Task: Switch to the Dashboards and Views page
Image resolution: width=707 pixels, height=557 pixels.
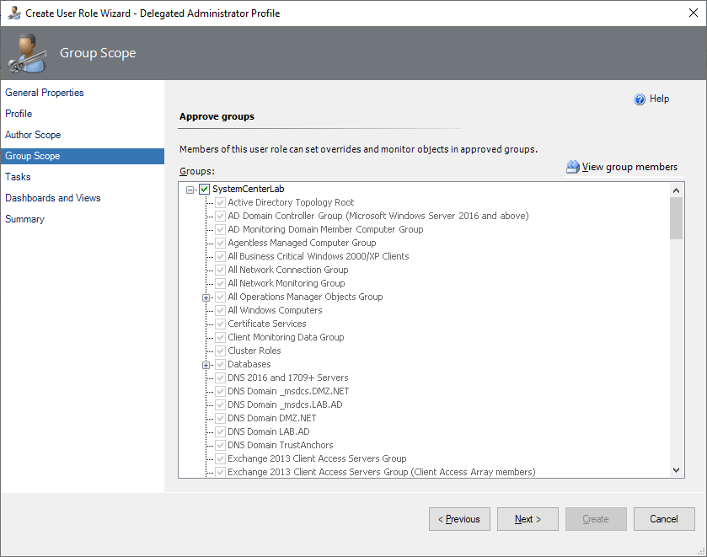Action: 53,198
